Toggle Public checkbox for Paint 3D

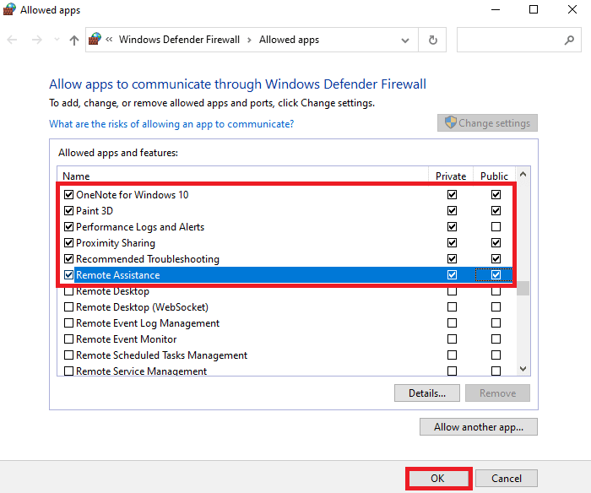pos(496,211)
